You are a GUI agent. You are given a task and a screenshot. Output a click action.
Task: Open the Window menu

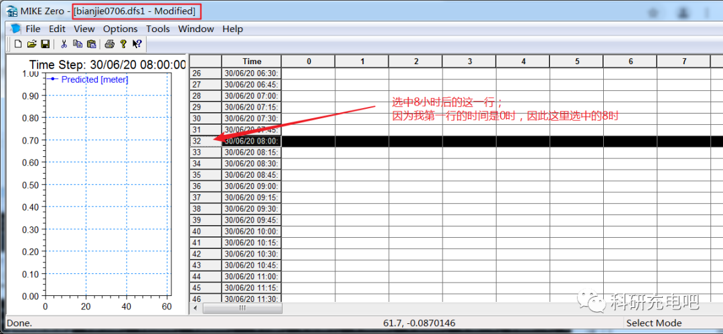click(x=196, y=29)
